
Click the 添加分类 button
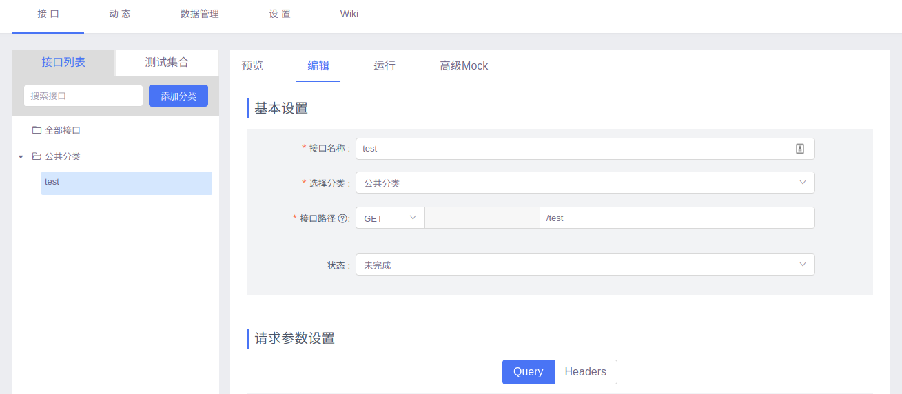point(178,96)
